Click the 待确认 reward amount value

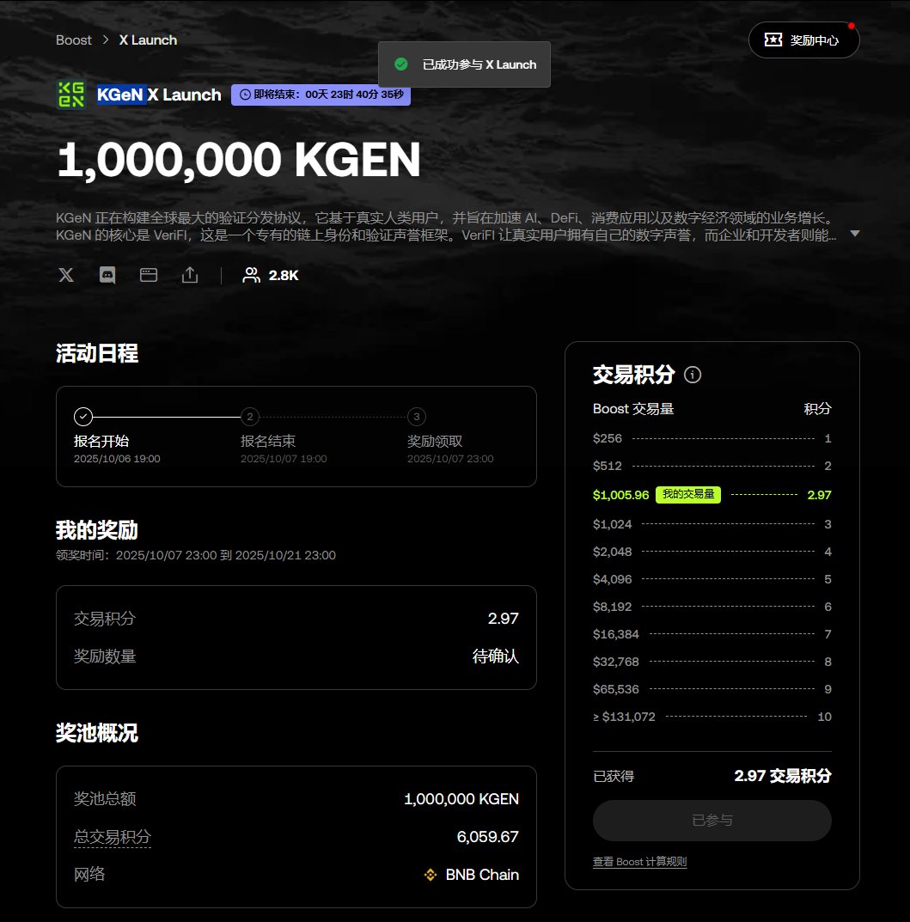tap(496, 656)
